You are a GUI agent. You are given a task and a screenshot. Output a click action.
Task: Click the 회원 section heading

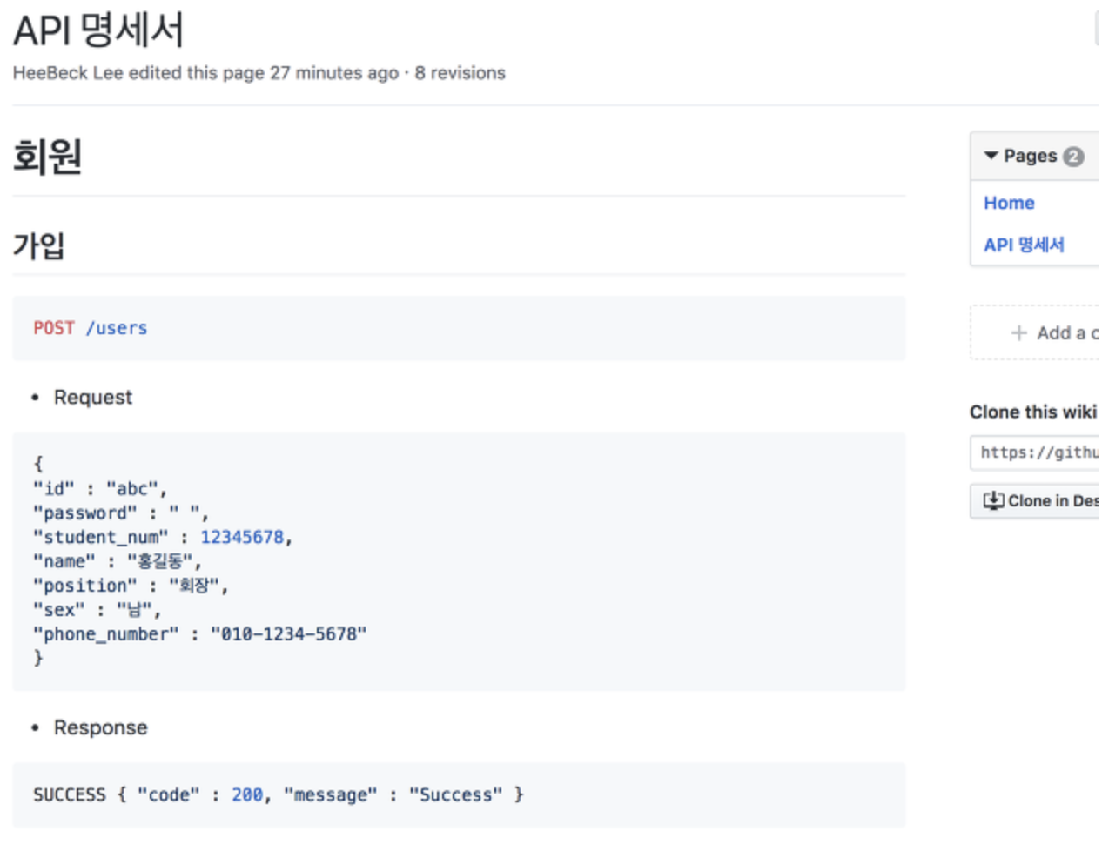[x=47, y=157]
